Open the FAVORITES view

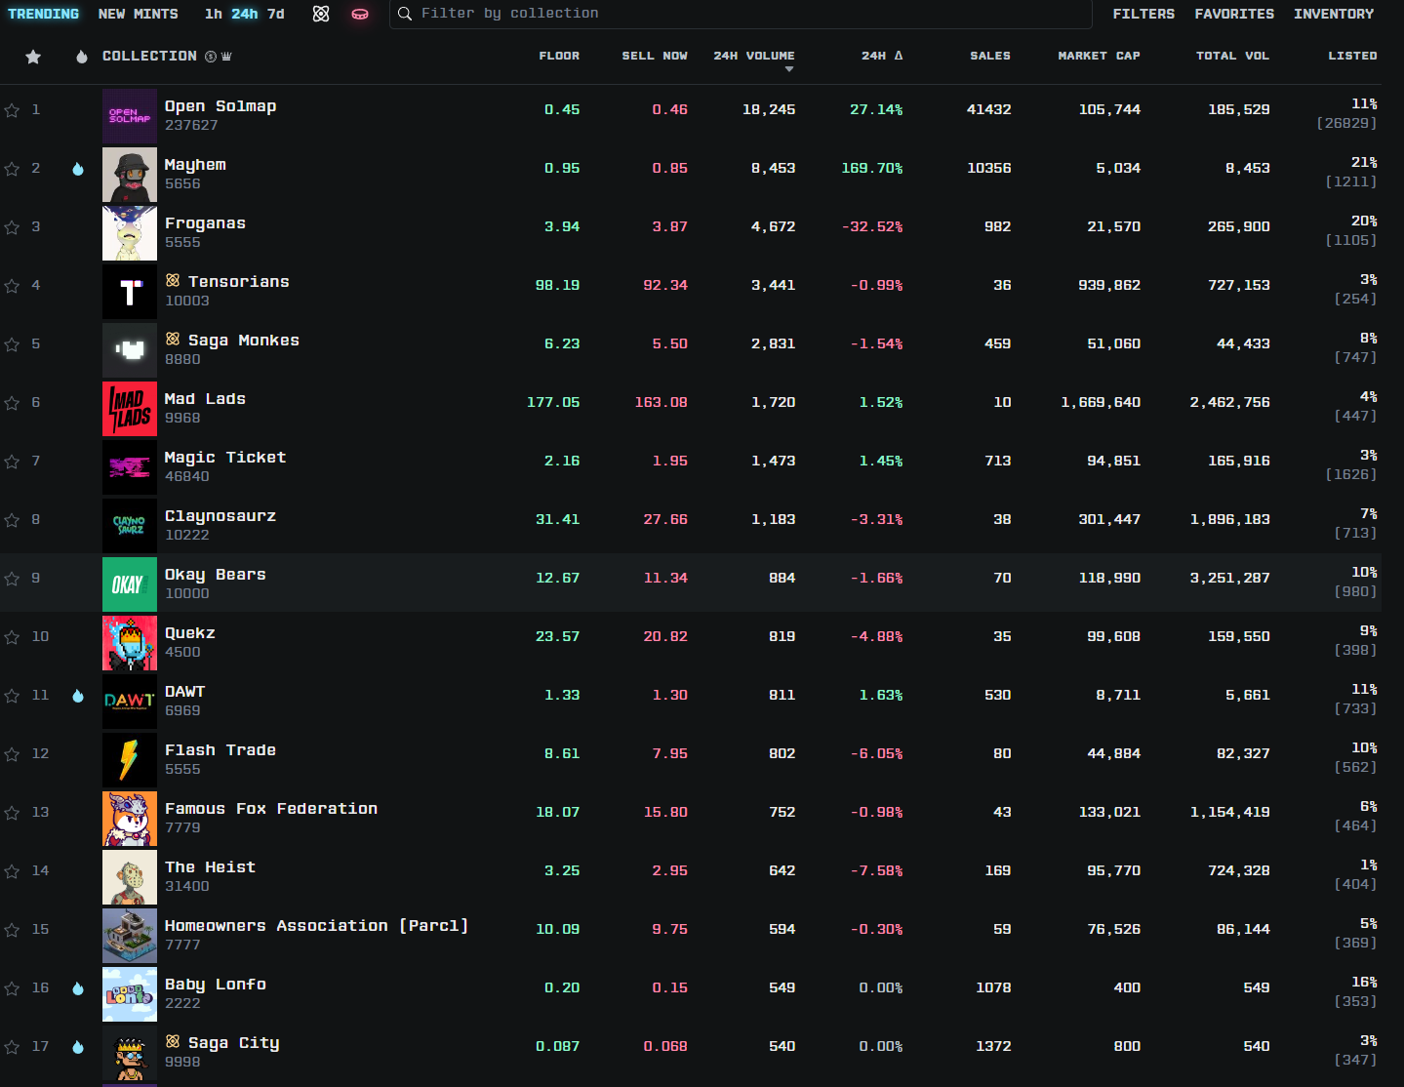tap(1234, 14)
